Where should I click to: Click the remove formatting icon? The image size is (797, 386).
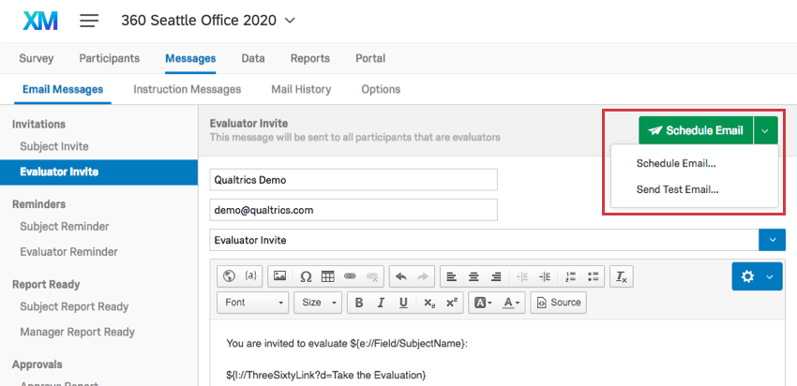620,276
